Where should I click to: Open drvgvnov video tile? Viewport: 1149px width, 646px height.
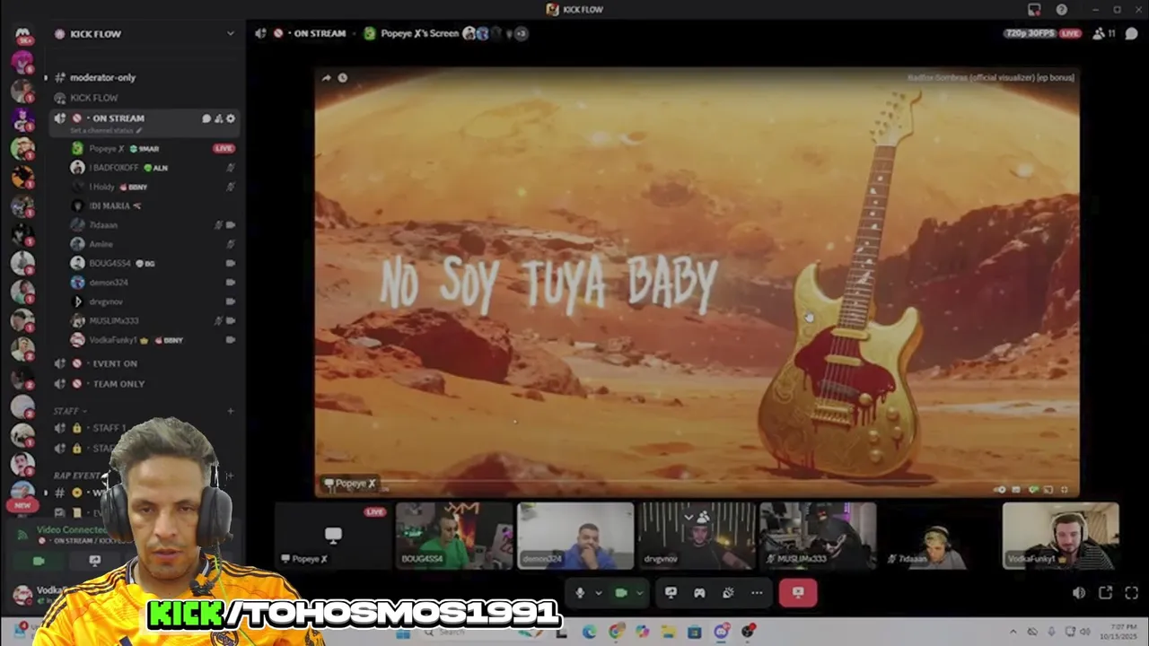coord(697,536)
